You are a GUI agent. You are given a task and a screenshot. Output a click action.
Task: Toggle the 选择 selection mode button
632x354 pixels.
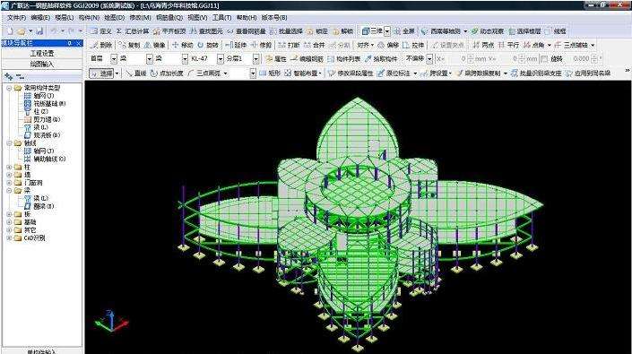coord(102,73)
